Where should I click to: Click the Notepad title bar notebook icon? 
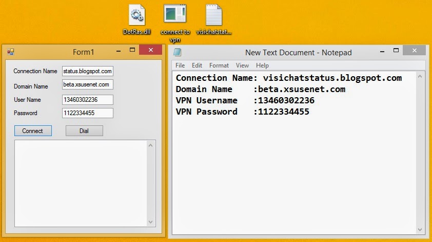click(x=177, y=52)
